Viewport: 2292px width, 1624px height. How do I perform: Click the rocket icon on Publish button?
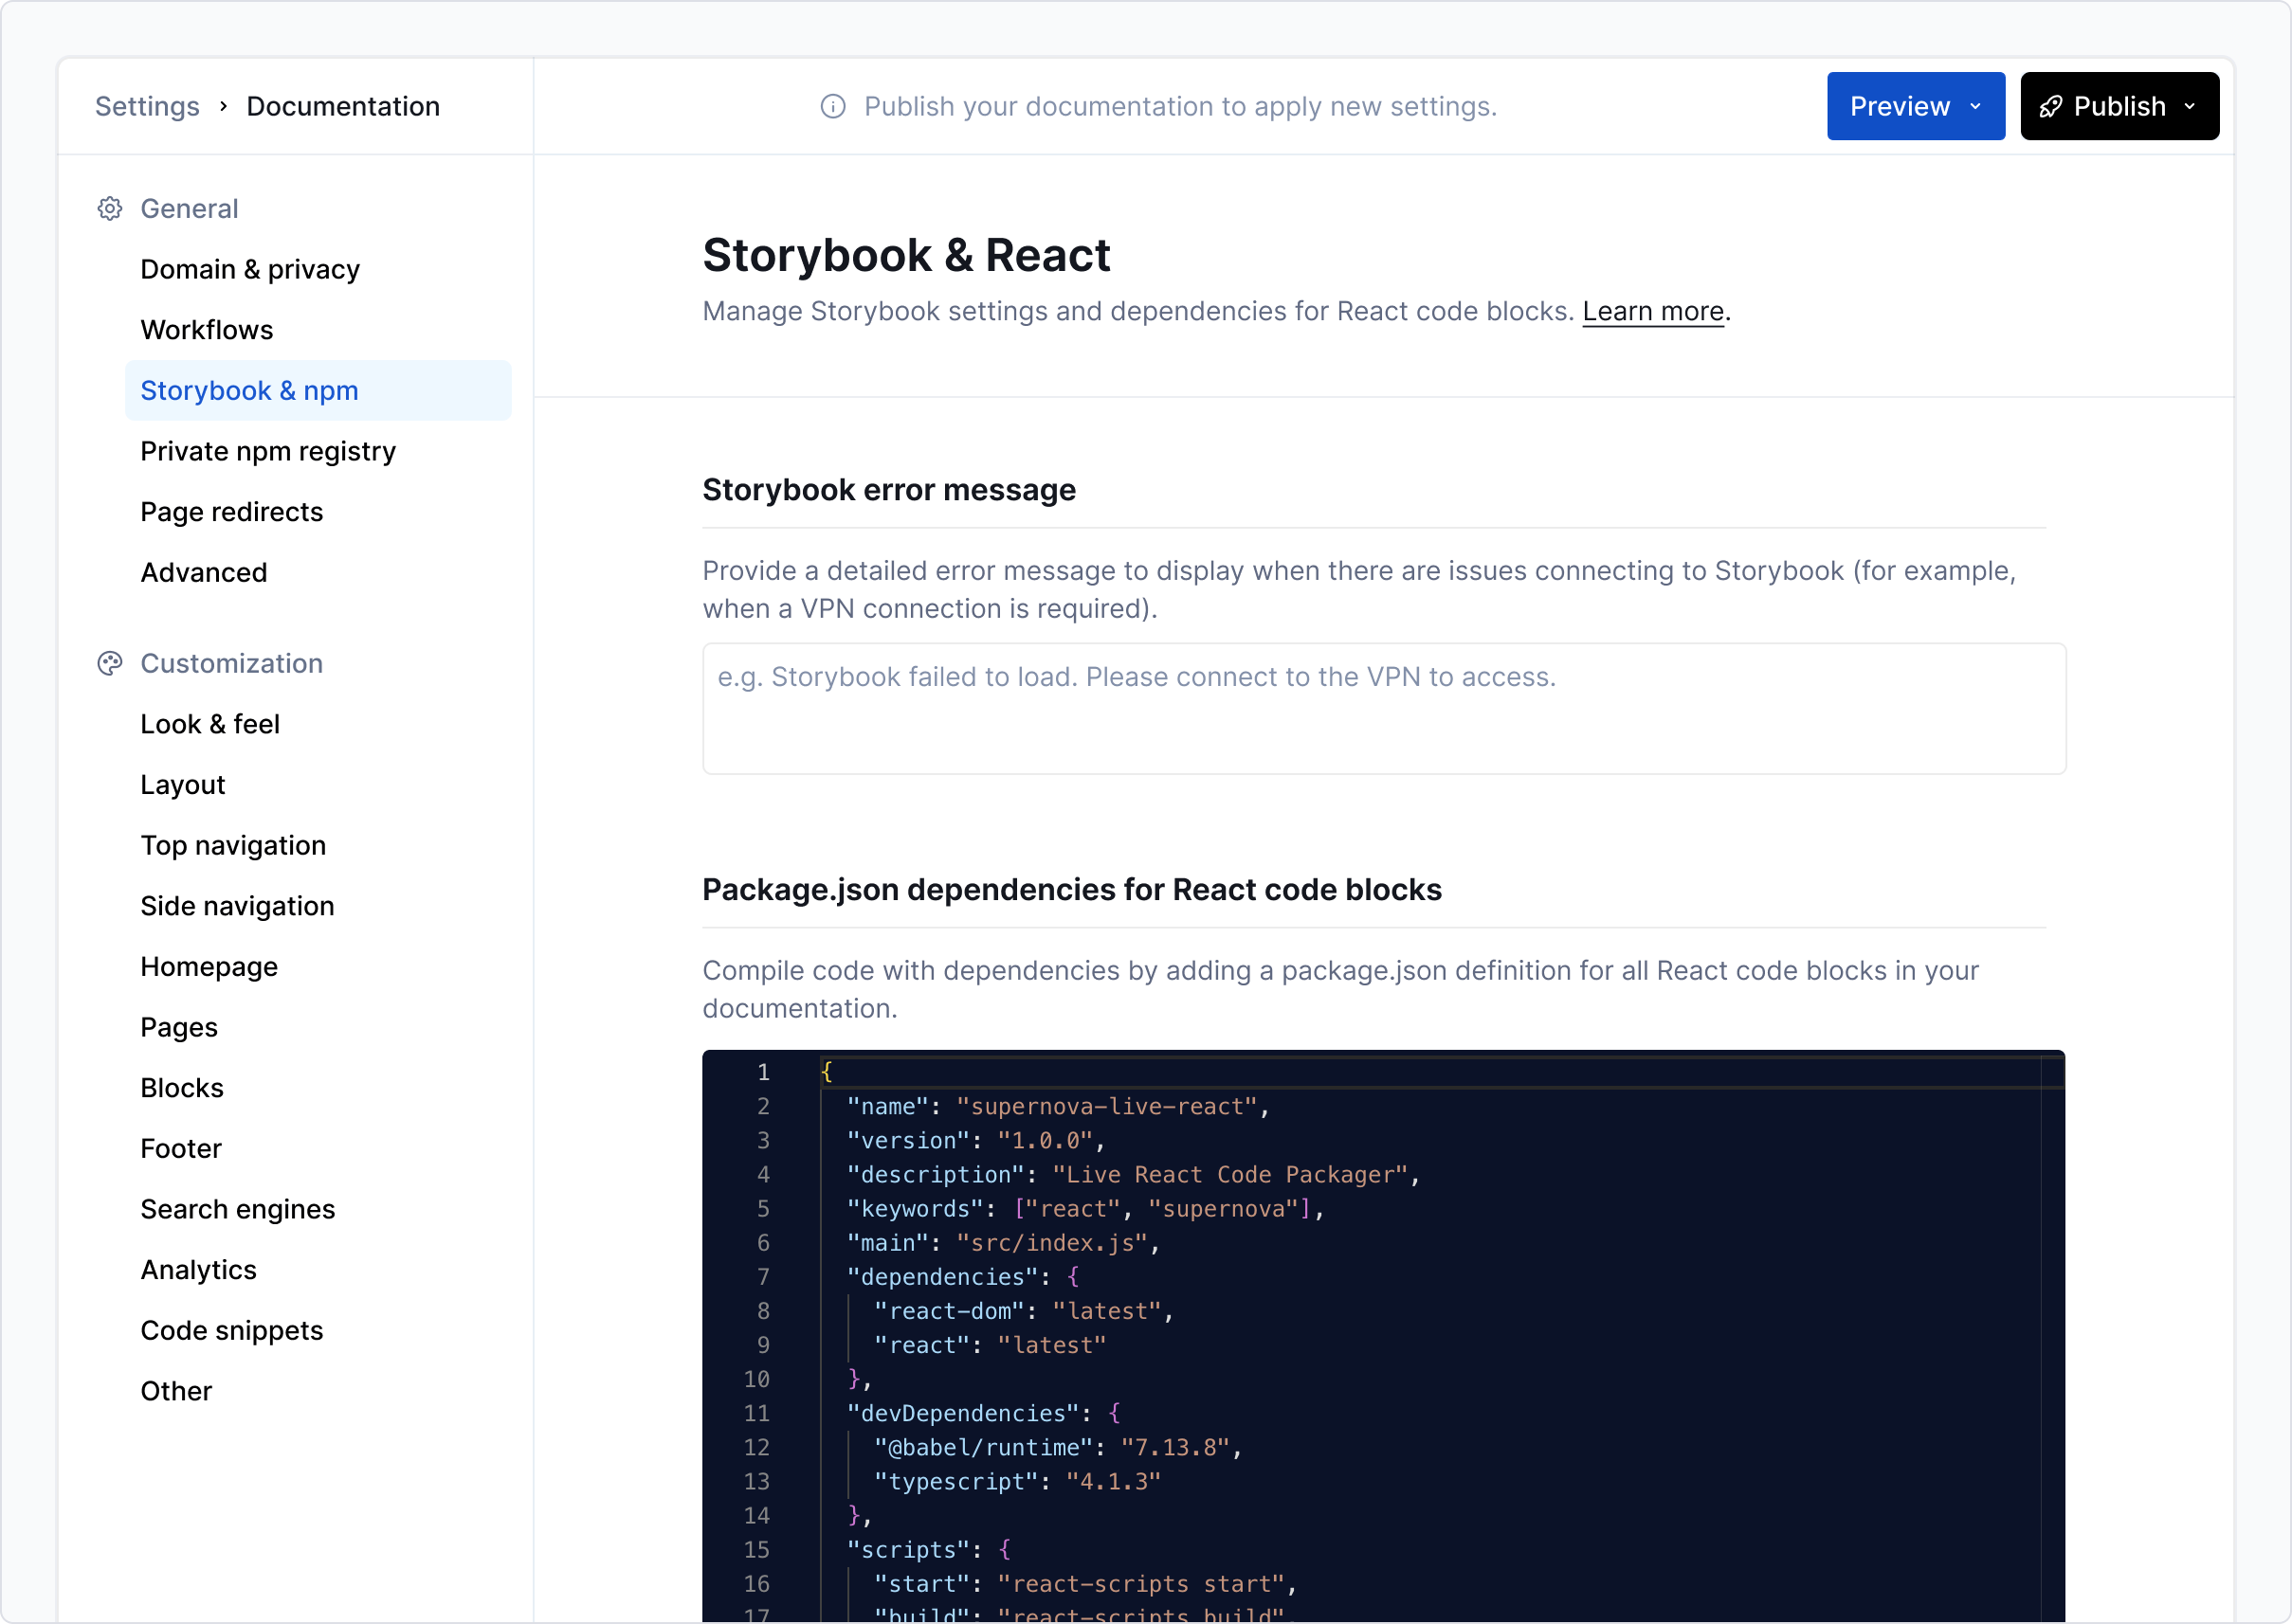pos(2050,107)
